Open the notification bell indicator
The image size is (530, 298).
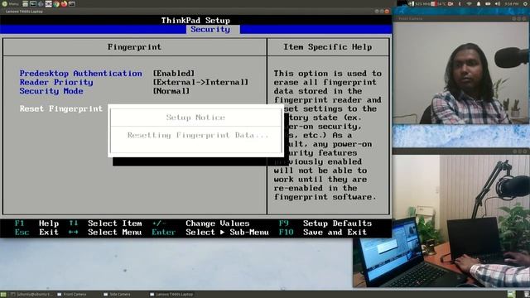pos(479,3)
